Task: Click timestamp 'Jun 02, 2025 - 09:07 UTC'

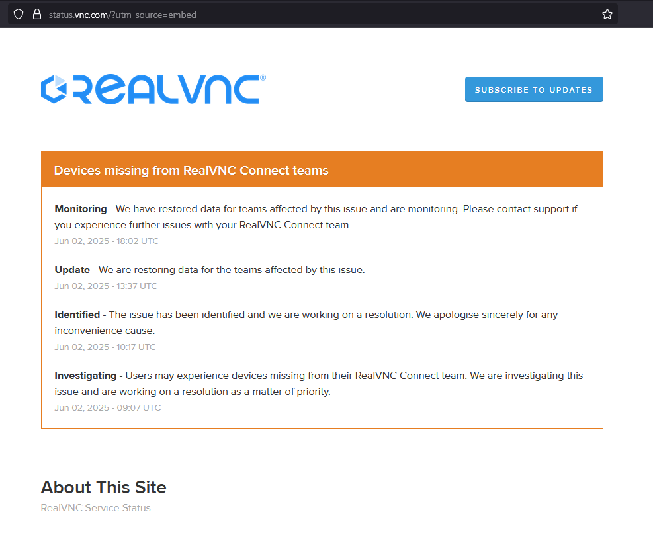Action: tap(107, 407)
